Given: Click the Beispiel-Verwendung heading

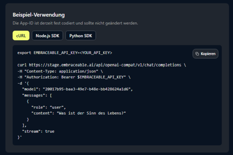Looking at the screenshot, I should coord(38,15).
